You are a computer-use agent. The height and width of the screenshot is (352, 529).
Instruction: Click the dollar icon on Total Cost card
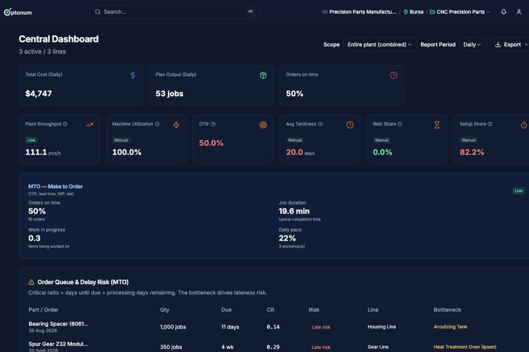click(133, 75)
